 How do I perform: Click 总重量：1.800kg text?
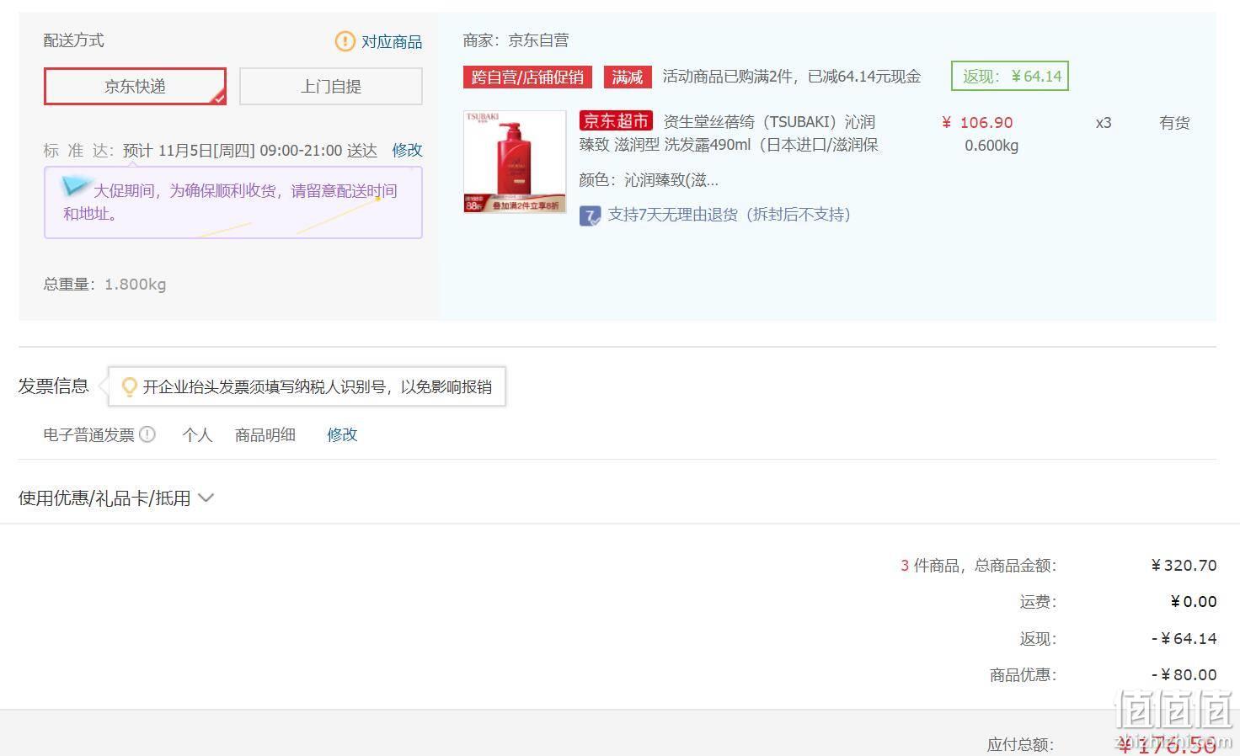[x=105, y=285]
